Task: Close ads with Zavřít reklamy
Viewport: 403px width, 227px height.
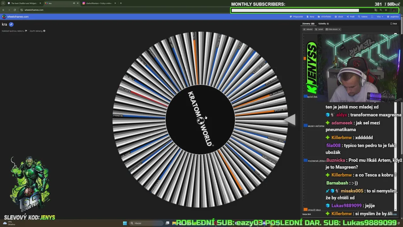Action: click(x=37, y=31)
